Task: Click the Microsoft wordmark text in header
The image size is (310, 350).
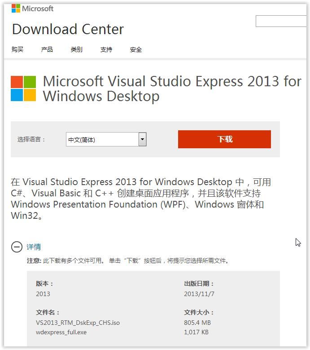Action: click(38, 9)
